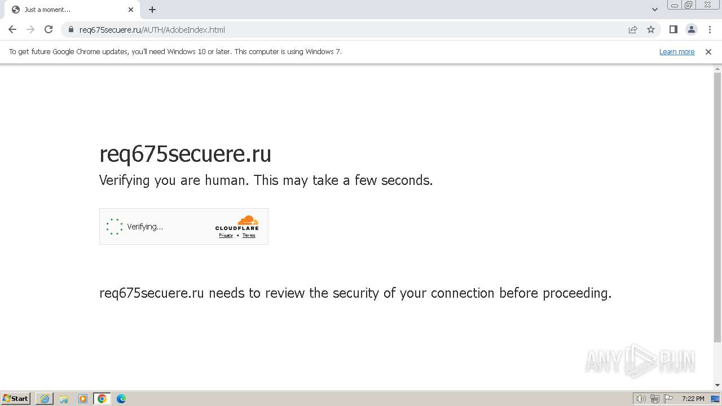722x406 pixels.
Task: Close the 'Just a moment...' tab
Action: [131, 10]
